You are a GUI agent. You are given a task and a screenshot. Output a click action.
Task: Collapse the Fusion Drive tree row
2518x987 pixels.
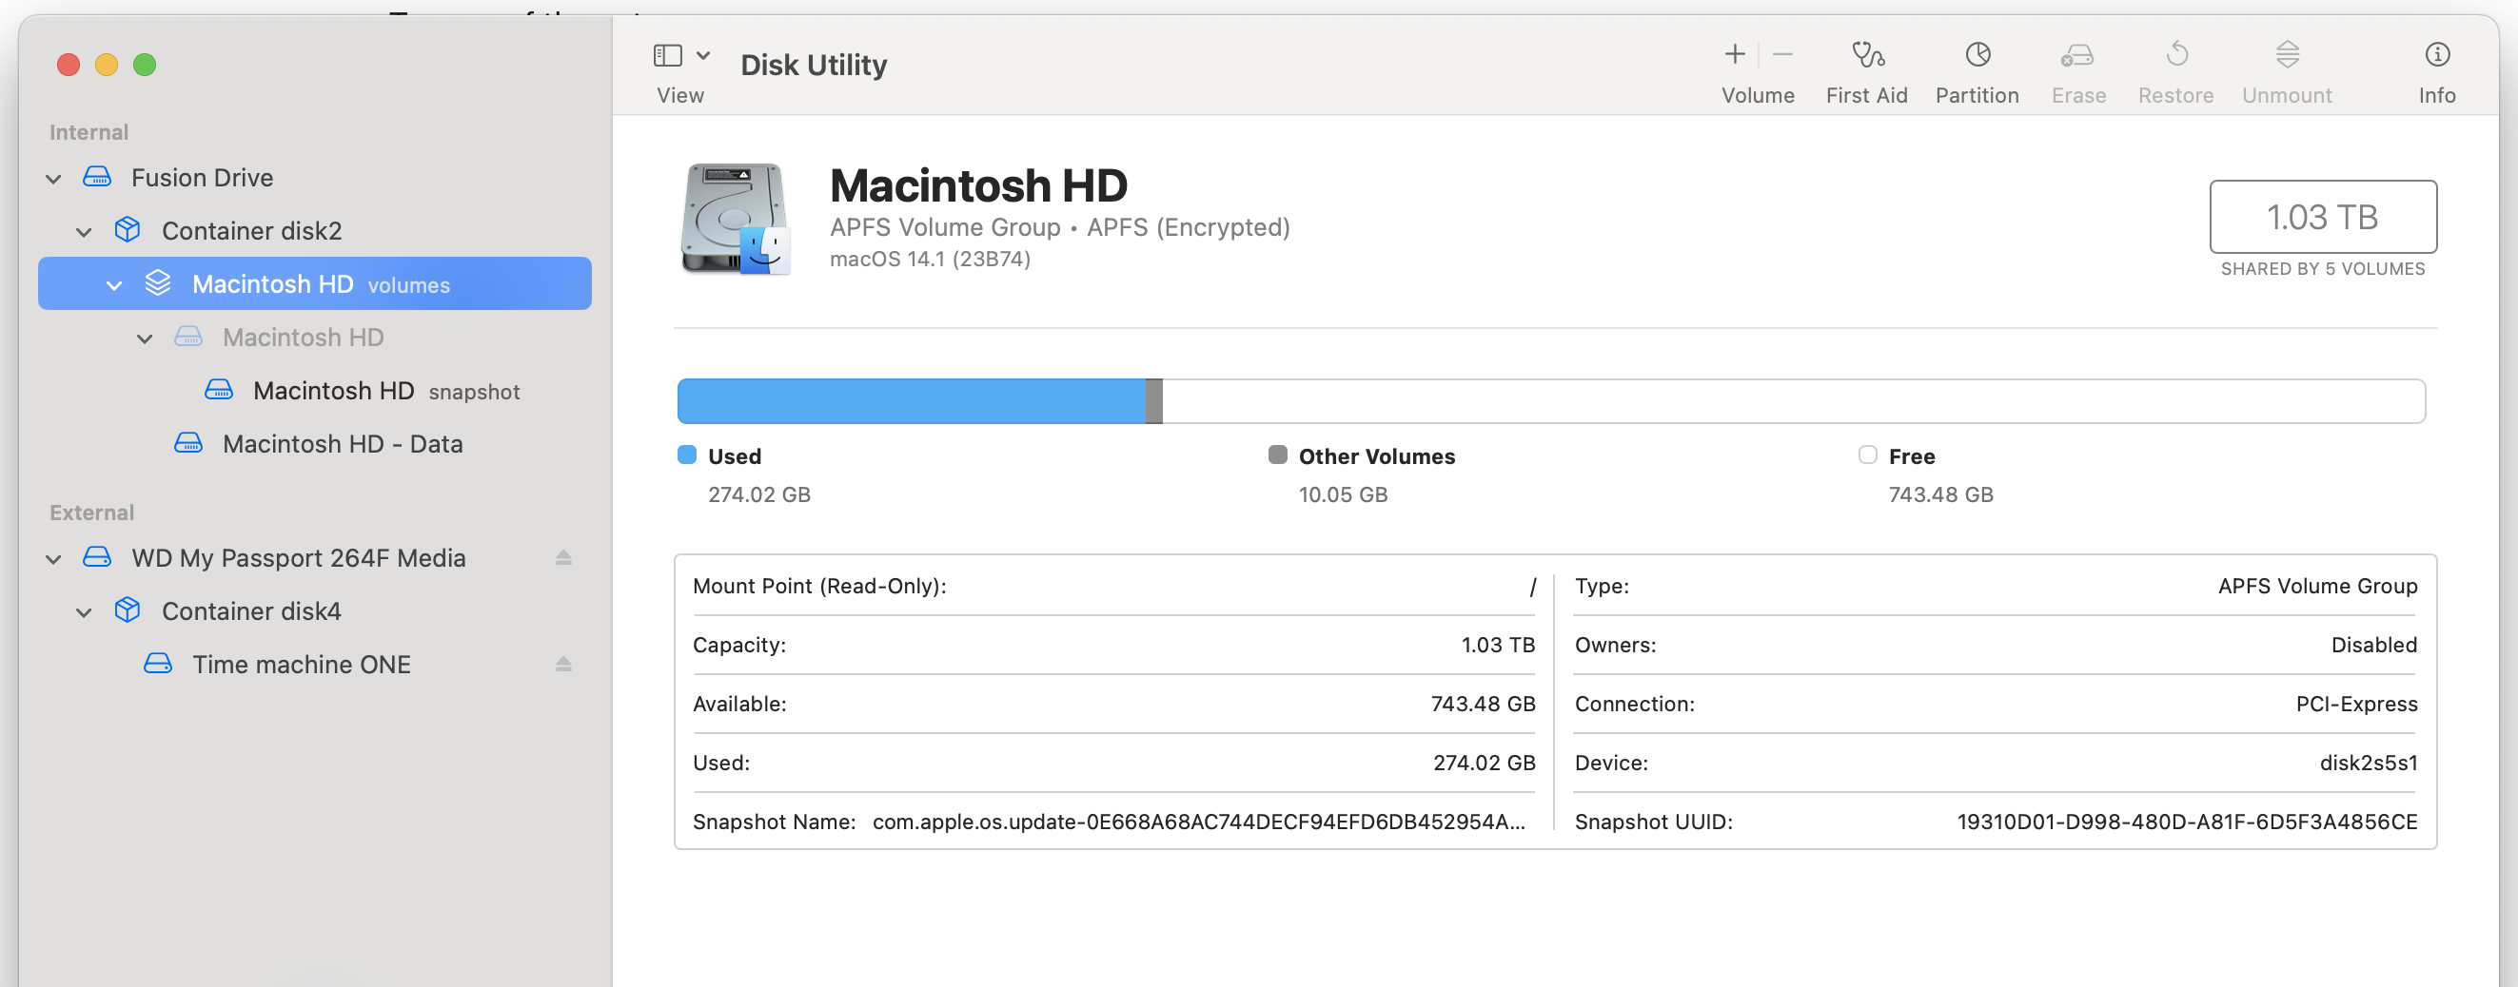(53, 179)
